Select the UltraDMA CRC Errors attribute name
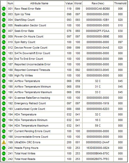Screen dimensions: 129x163 click(27, 142)
